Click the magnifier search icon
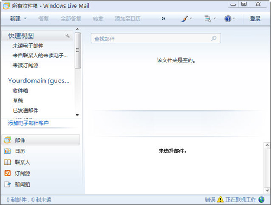 pyautogui.click(x=214, y=38)
